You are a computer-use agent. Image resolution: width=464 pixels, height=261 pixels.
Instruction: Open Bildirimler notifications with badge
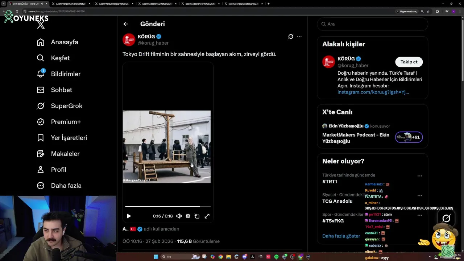coord(58,74)
